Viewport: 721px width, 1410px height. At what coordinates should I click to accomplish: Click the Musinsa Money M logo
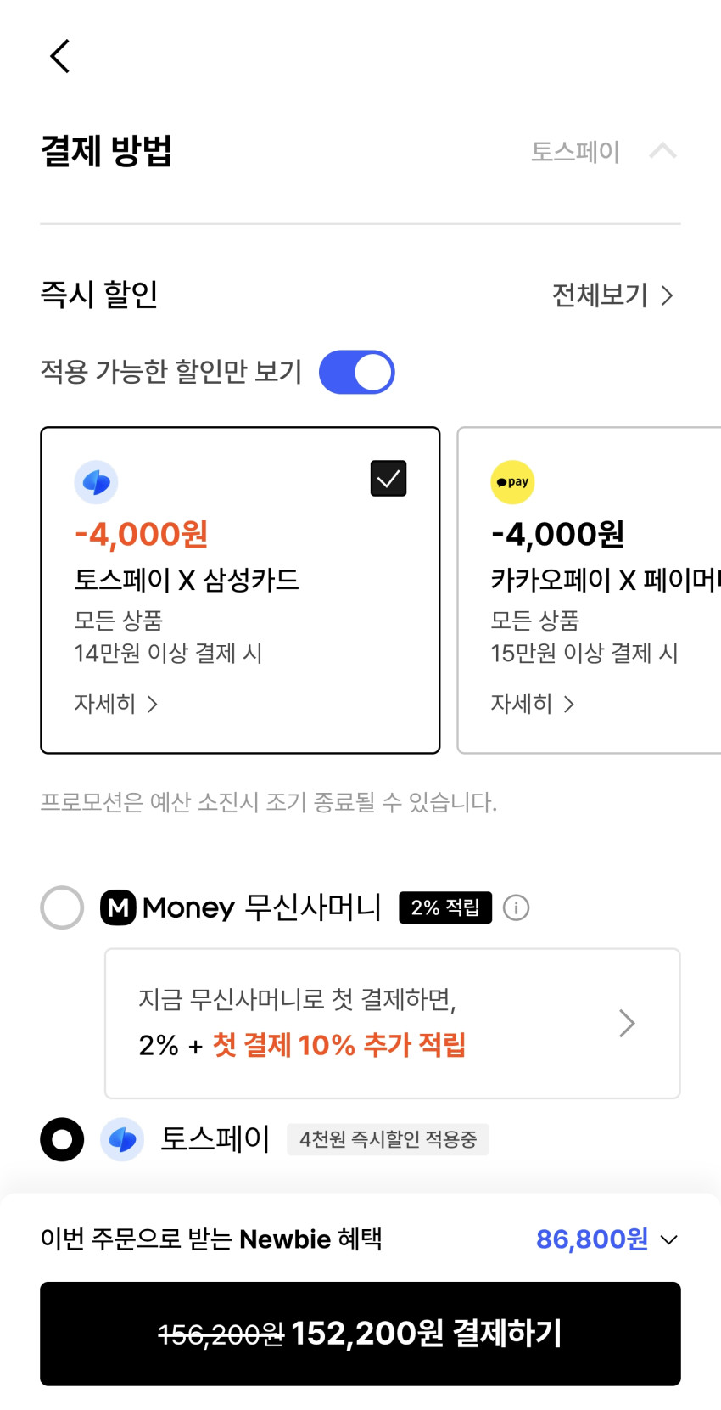[x=118, y=908]
